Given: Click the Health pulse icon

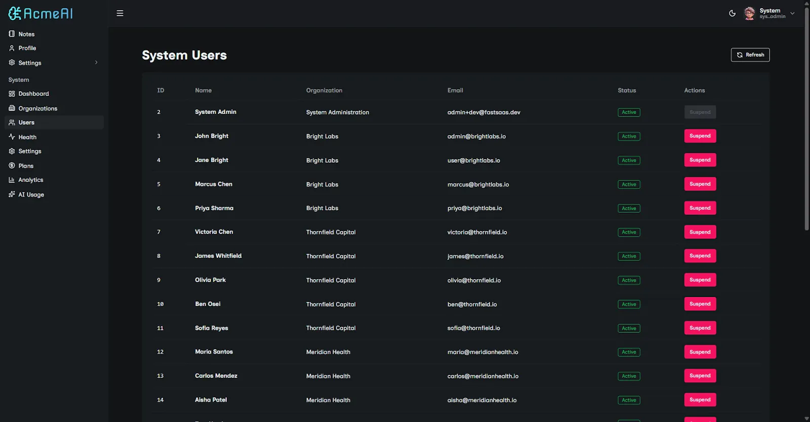Looking at the screenshot, I should pyautogui.click(x=12, y=137).
